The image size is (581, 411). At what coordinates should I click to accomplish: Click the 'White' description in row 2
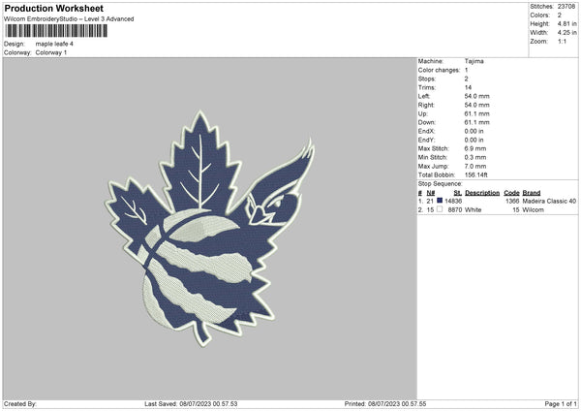473,210
